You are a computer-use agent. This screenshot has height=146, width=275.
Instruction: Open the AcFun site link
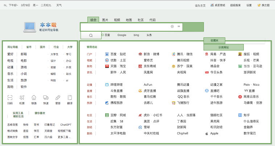point(148,85)
